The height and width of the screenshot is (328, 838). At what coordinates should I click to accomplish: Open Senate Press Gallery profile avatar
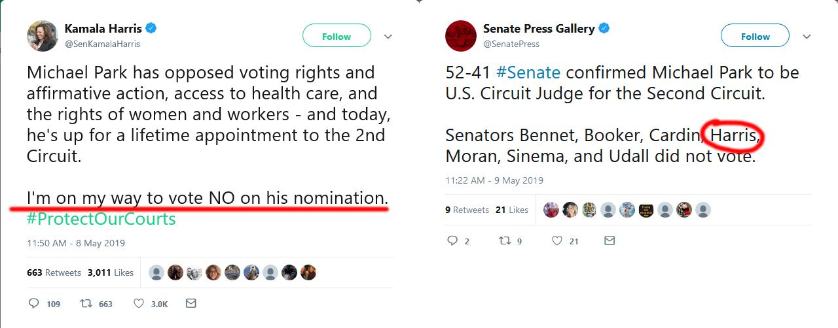coord(461,35)
